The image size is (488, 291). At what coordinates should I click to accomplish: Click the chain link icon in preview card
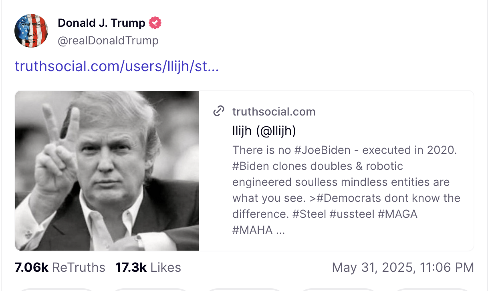[x=218, y=111]
